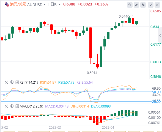The image size is (162, 132).
Task: Click the 0.5848 price axis label
Action: point(156,77)
